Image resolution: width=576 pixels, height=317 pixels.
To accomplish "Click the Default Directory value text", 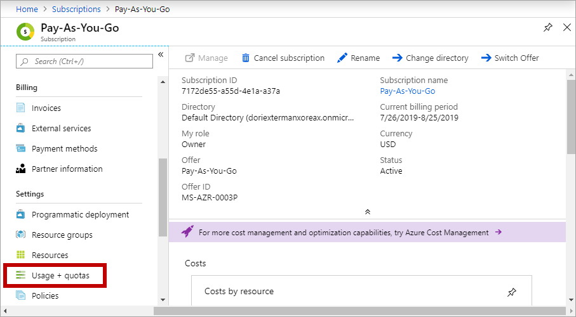I will 268,118.
